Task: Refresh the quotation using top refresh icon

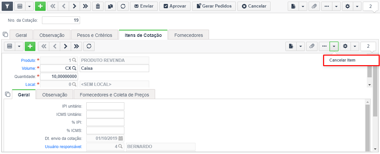Action: (123, 6)
